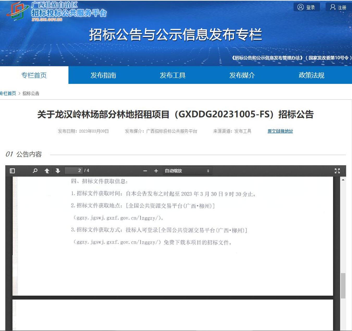Click the site logo emblem
The width and height of the screenshot is (352, 331).
click(17, 11)
